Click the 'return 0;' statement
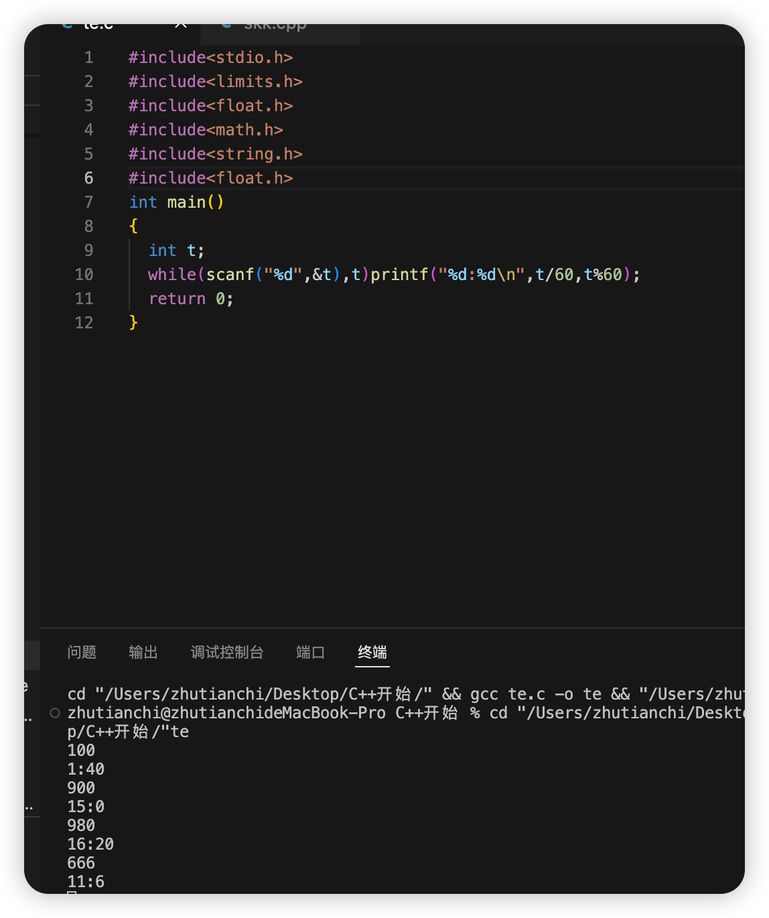 [191, 299]
